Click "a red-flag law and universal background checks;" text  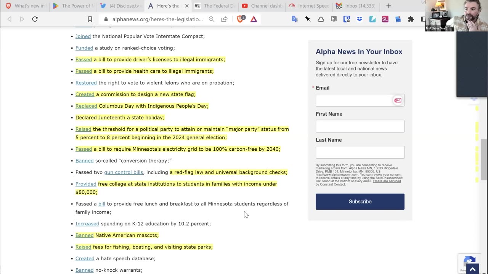click(x=229, y=172)
